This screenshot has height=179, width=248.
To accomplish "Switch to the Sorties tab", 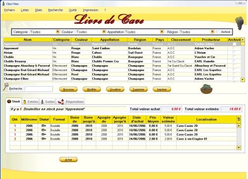I will pos(48,101).
